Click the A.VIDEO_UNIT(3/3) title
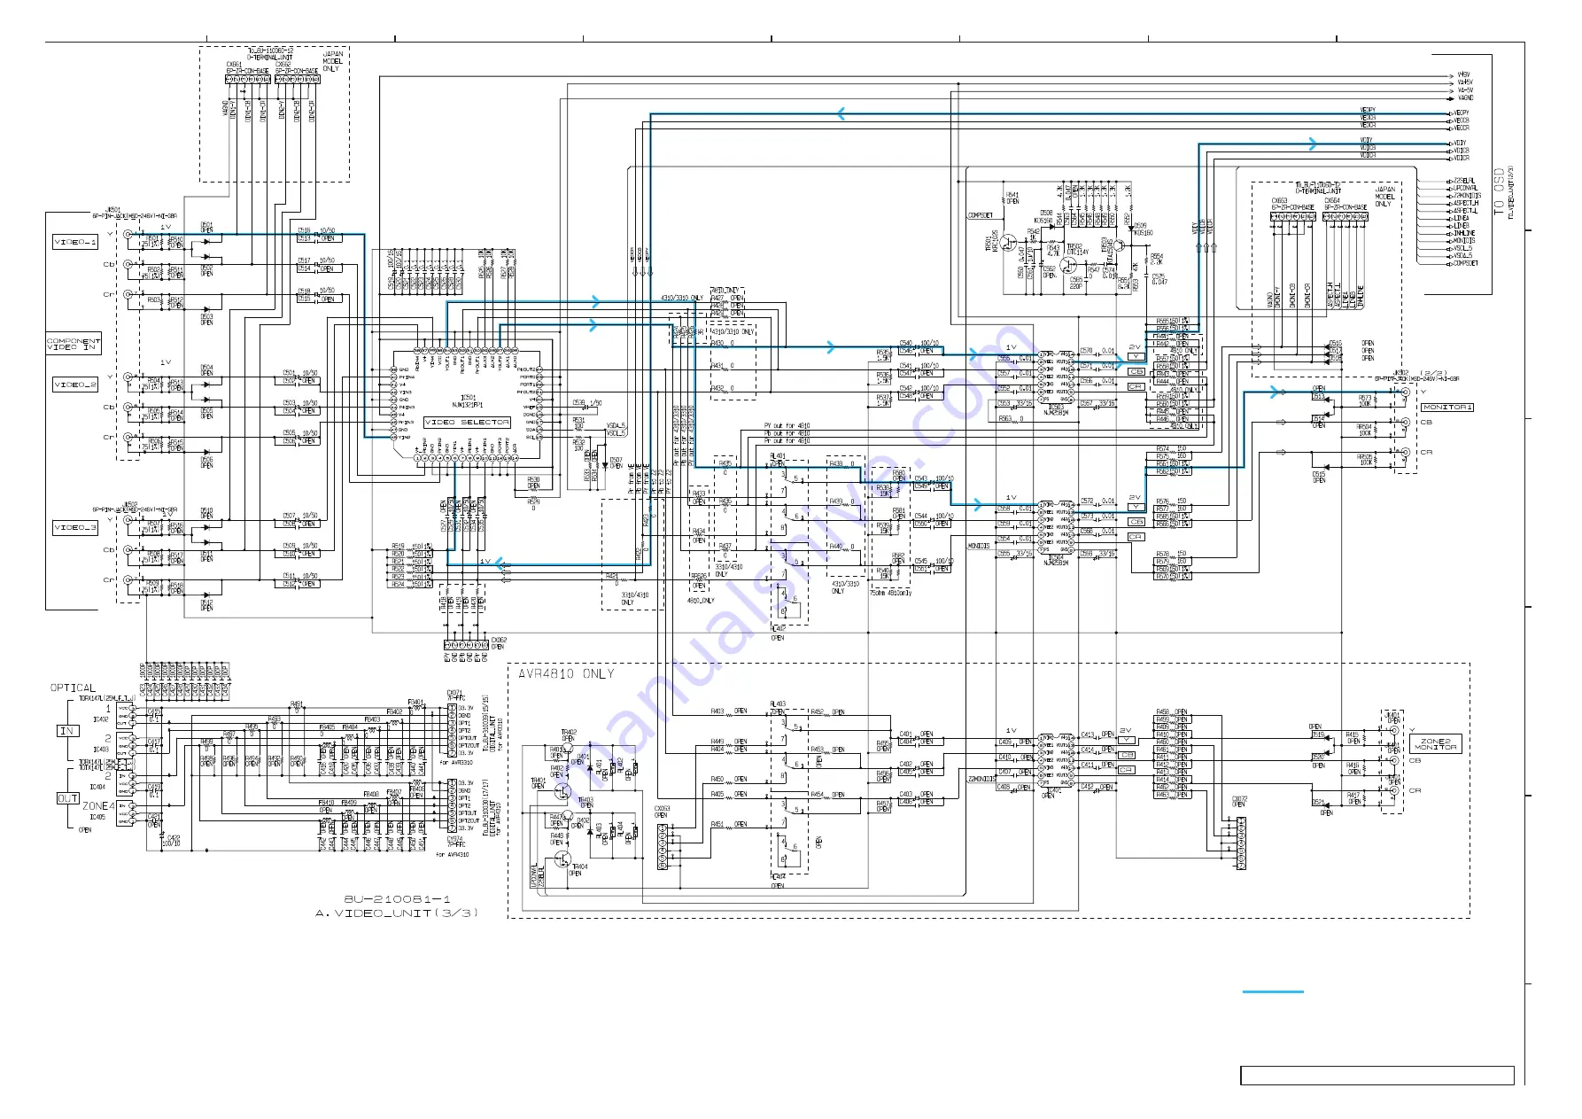 [397, 913]
